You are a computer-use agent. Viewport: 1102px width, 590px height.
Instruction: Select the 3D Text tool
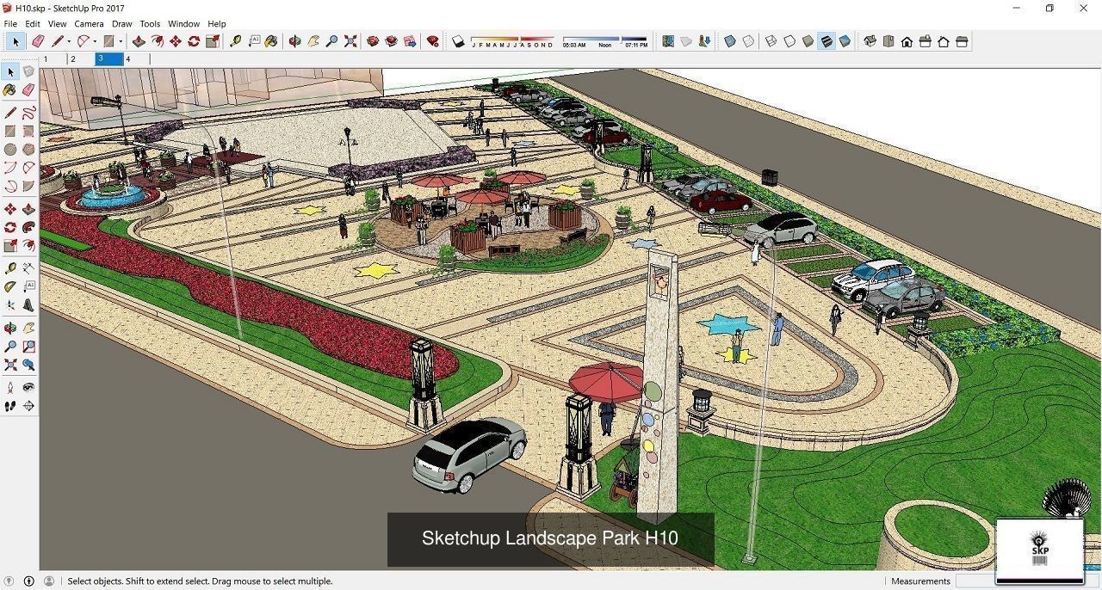pyautogui.click(x=28, y=304)
